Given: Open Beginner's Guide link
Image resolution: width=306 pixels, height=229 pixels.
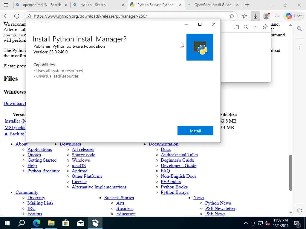Looking at the screenshot, I should (x=177, y=160).
